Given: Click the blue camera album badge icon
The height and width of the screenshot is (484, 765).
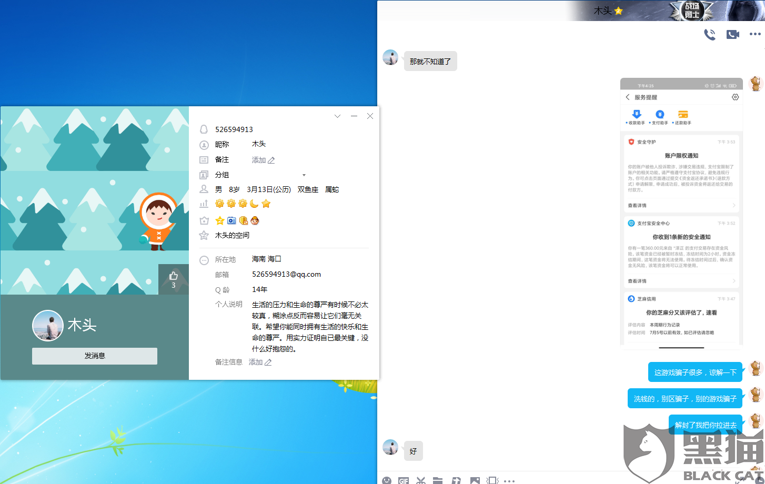Looking at the screenshot, I should pyautogui.click(x=231, y=220).
